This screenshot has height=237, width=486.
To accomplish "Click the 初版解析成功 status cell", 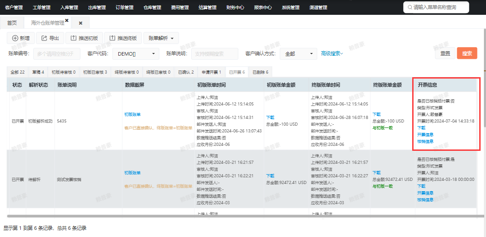I will coord(40,121).
